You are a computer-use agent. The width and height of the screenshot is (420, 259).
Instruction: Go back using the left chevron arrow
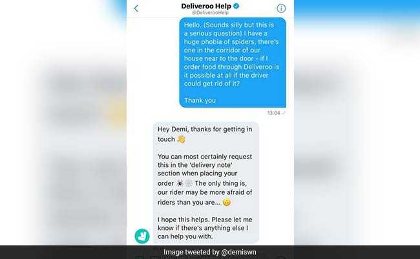(136, 8)
